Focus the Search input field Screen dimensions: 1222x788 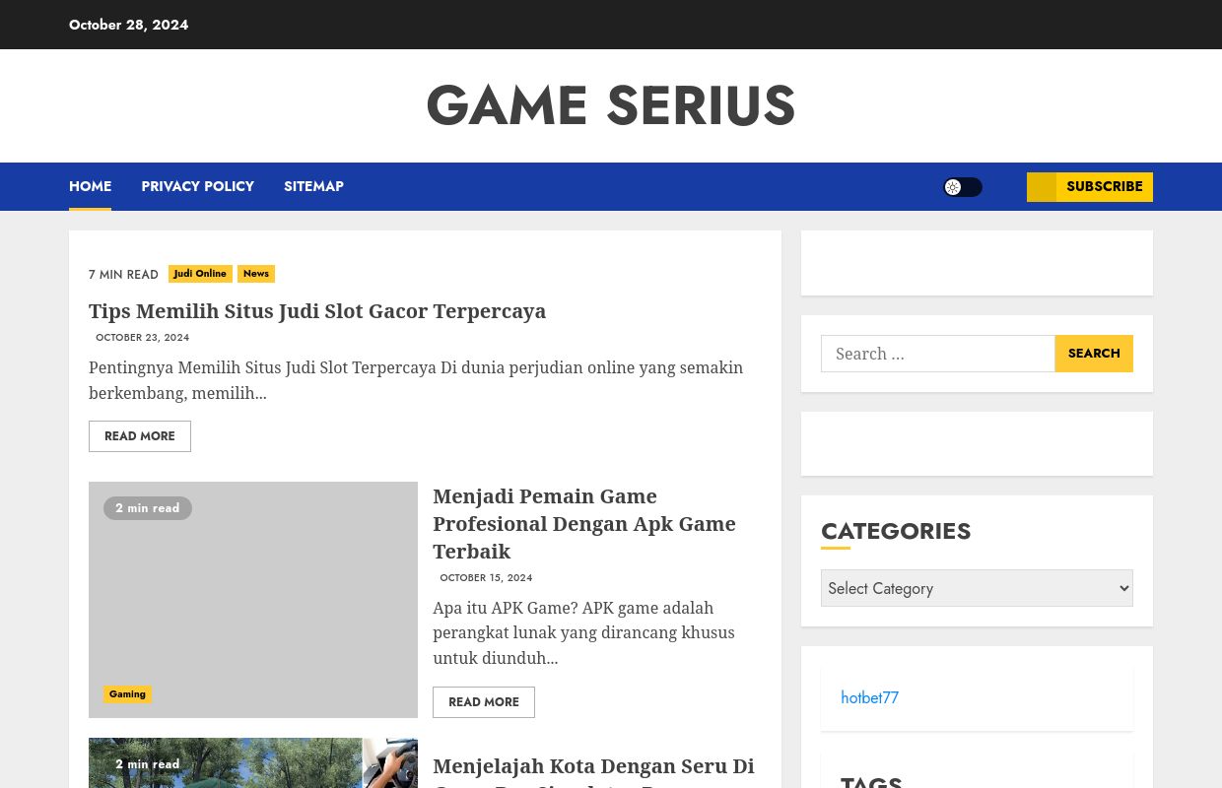[938, 354]
